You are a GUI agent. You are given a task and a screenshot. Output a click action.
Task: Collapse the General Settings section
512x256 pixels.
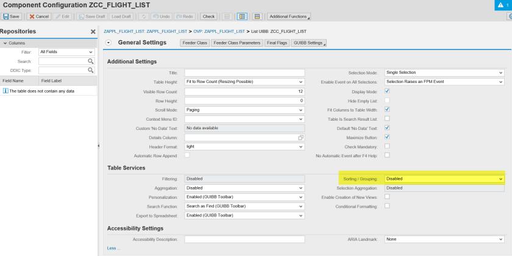pyautogui.click(x=108, y=43)
